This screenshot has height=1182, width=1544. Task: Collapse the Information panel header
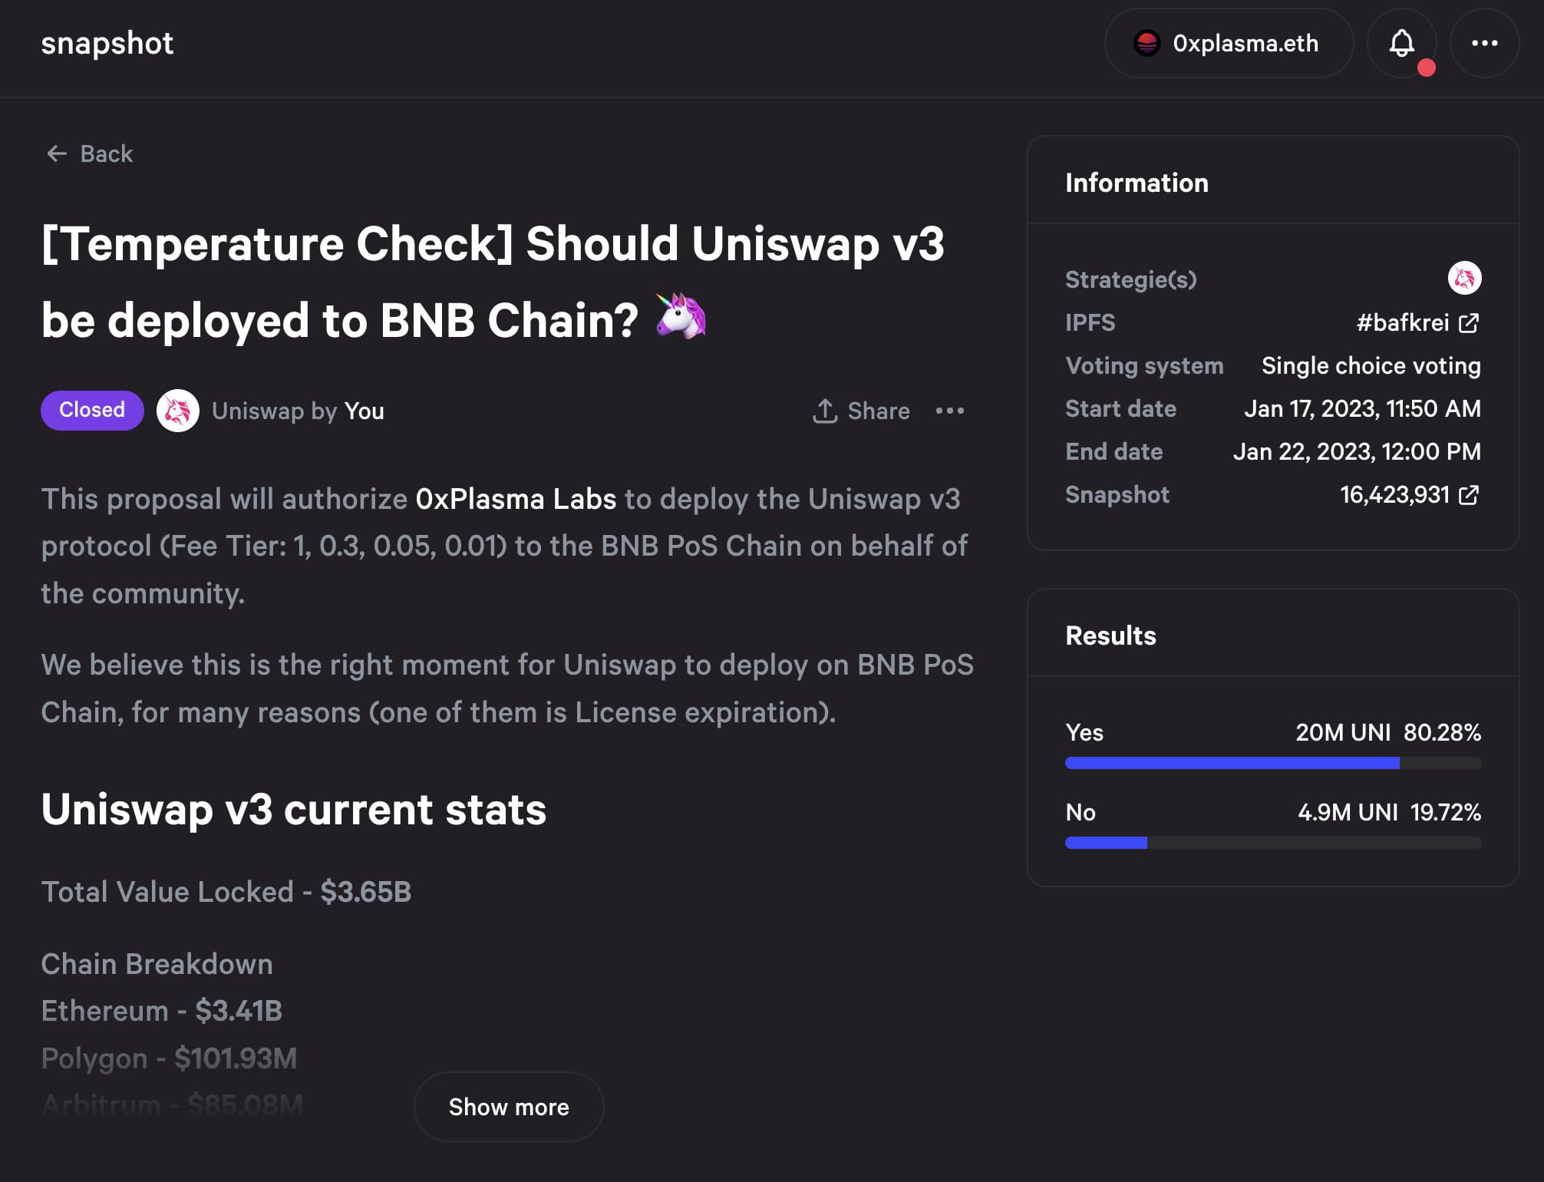point(1136,183)
